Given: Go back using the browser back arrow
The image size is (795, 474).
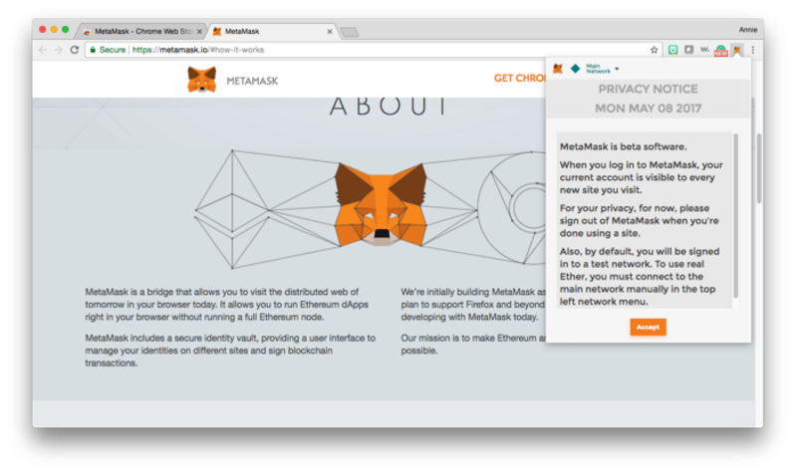Looking at the screenshot, I should (43, 50).
